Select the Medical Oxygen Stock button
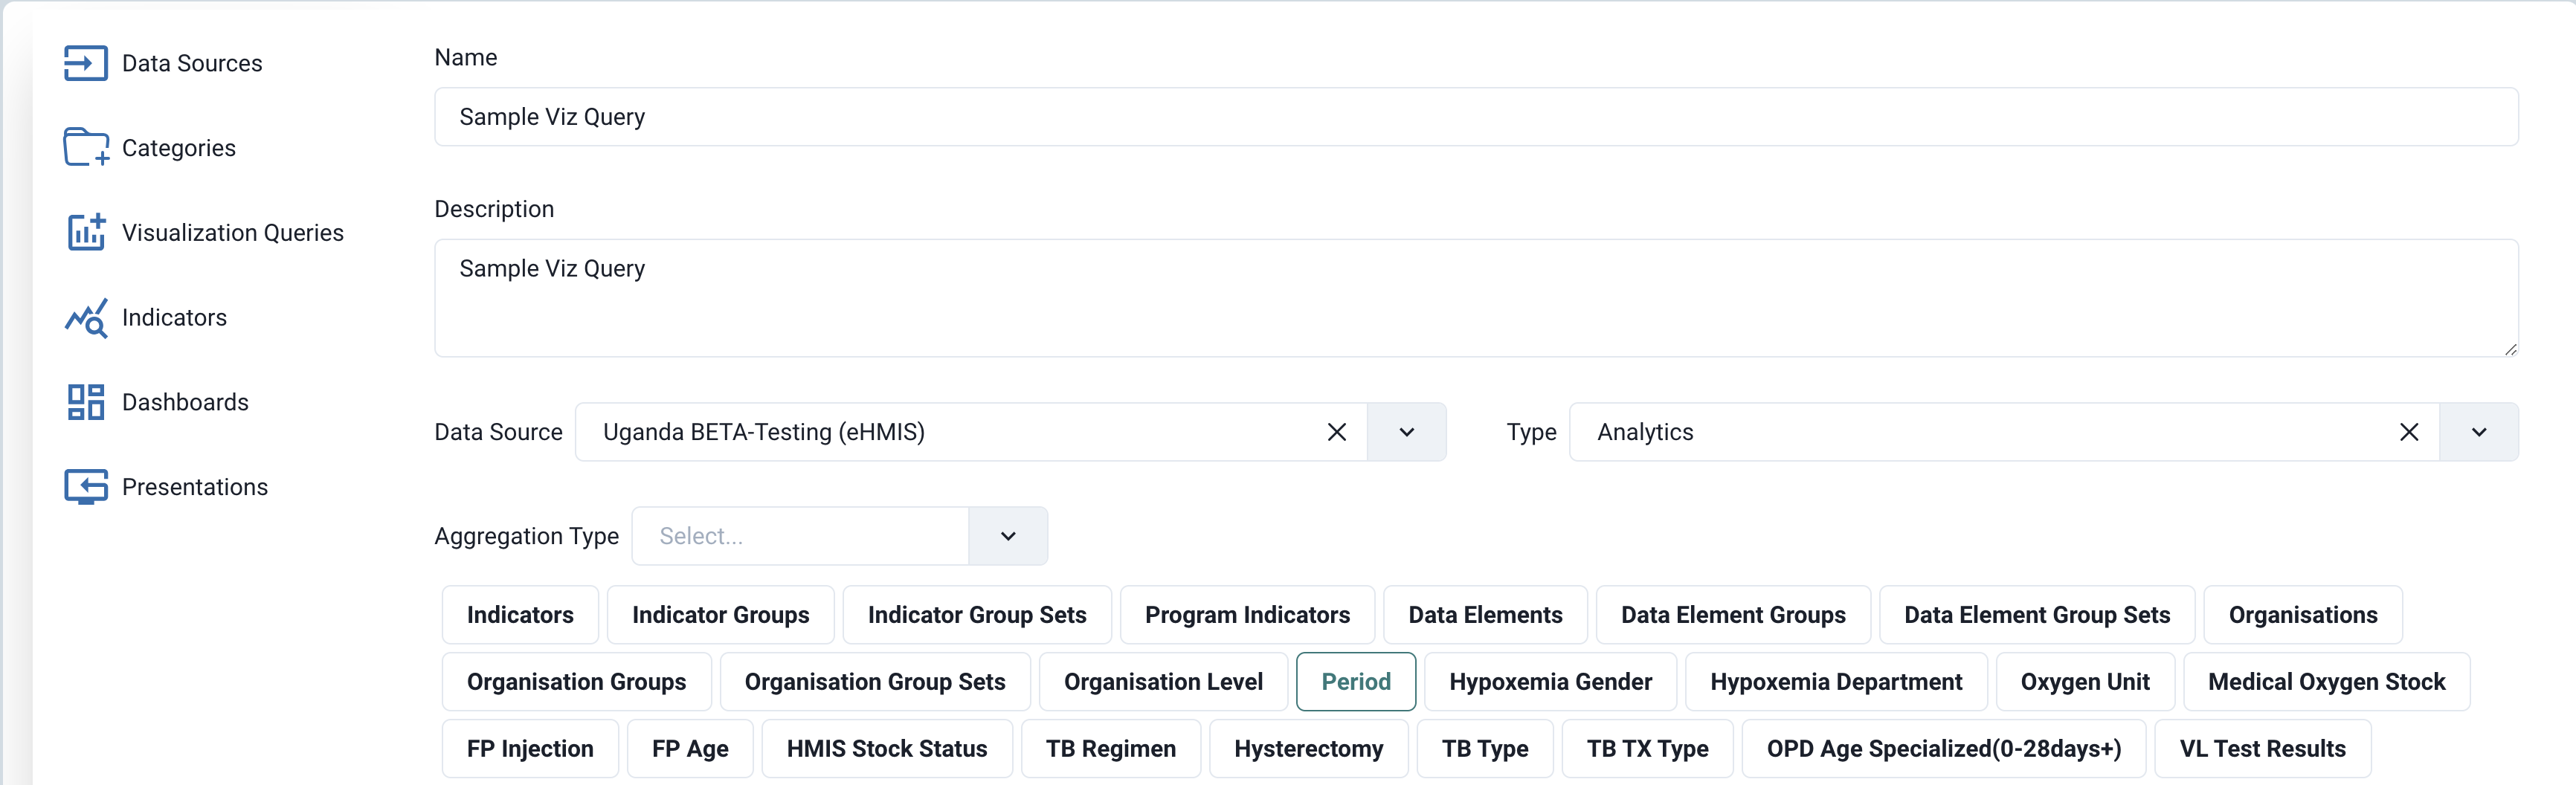Viewport: 2576px width, 785px height. click(2326, 682)
